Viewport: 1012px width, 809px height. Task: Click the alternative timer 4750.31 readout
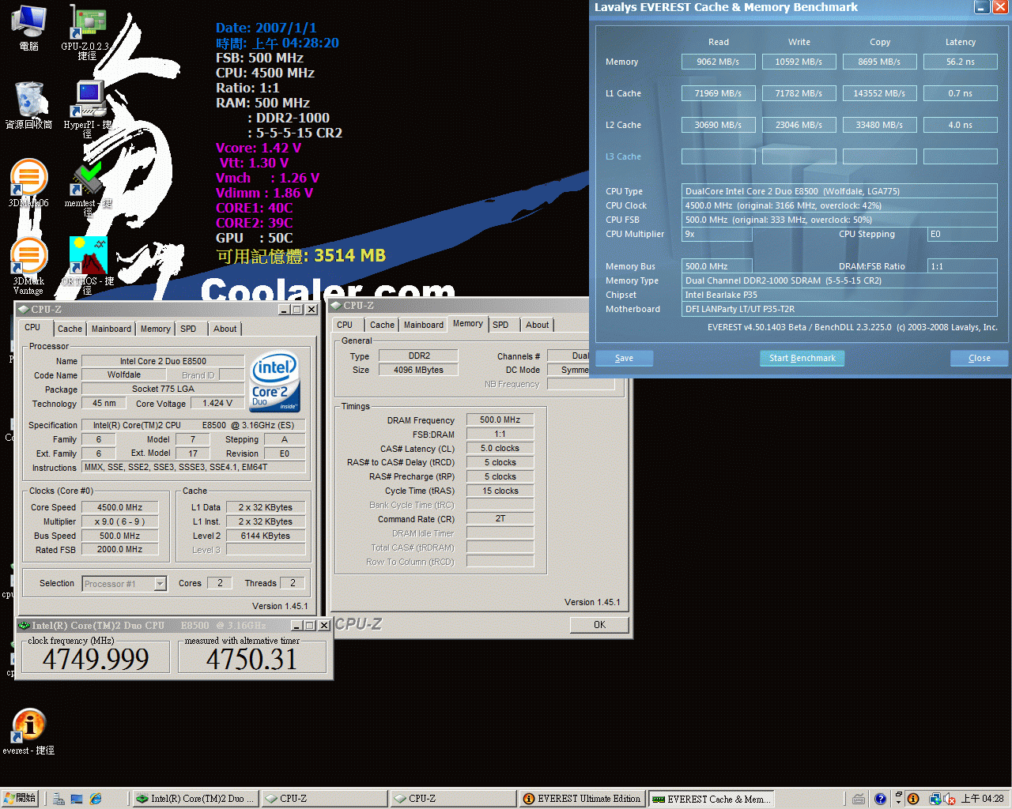coord(252,659)
